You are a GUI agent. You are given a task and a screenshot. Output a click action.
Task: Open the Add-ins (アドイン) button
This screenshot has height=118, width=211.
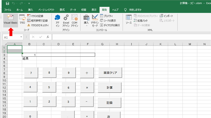pyautogui.click(x=57, y=21)
